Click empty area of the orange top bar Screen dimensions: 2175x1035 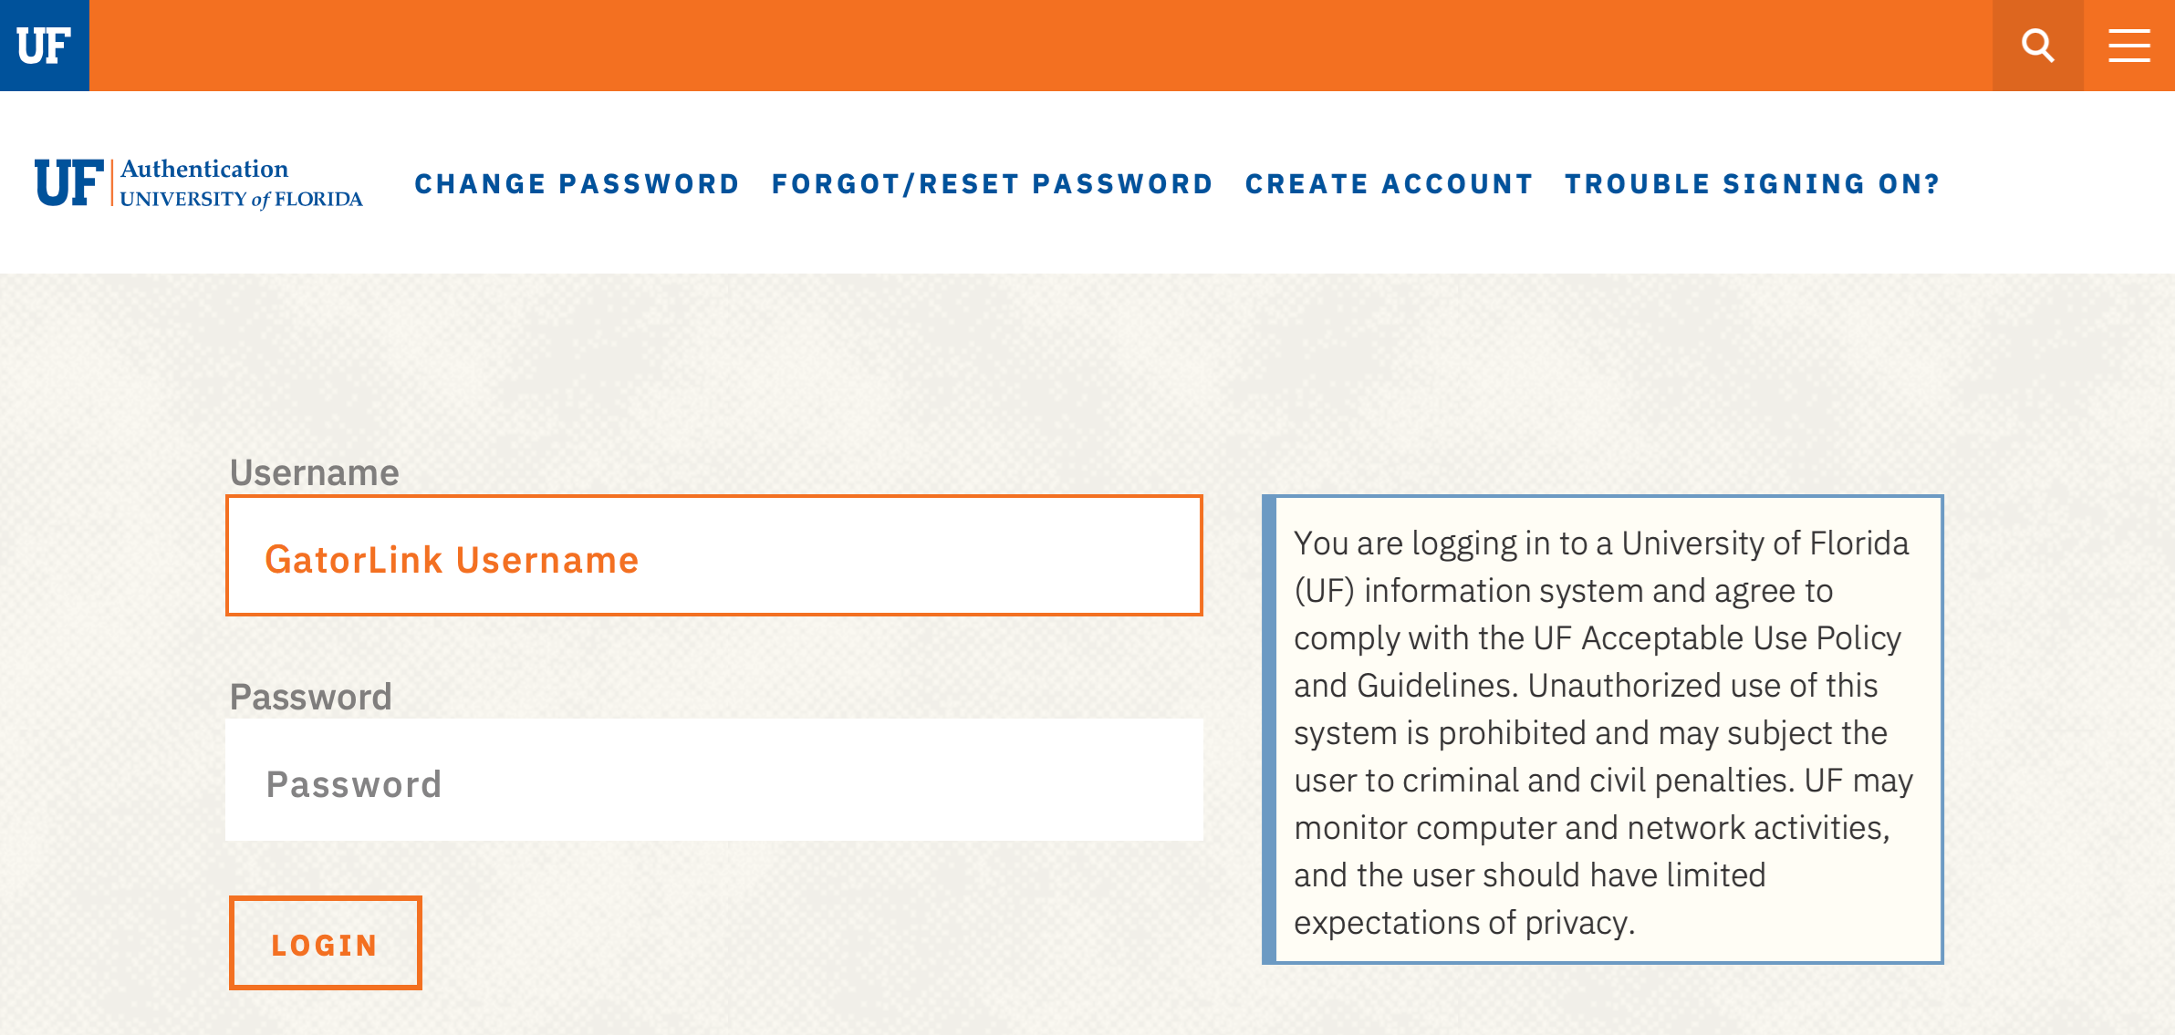(1004, 46)
